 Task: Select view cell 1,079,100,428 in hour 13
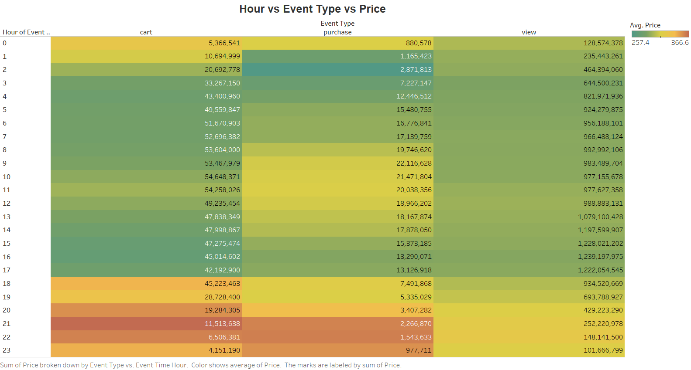[529, 217]
